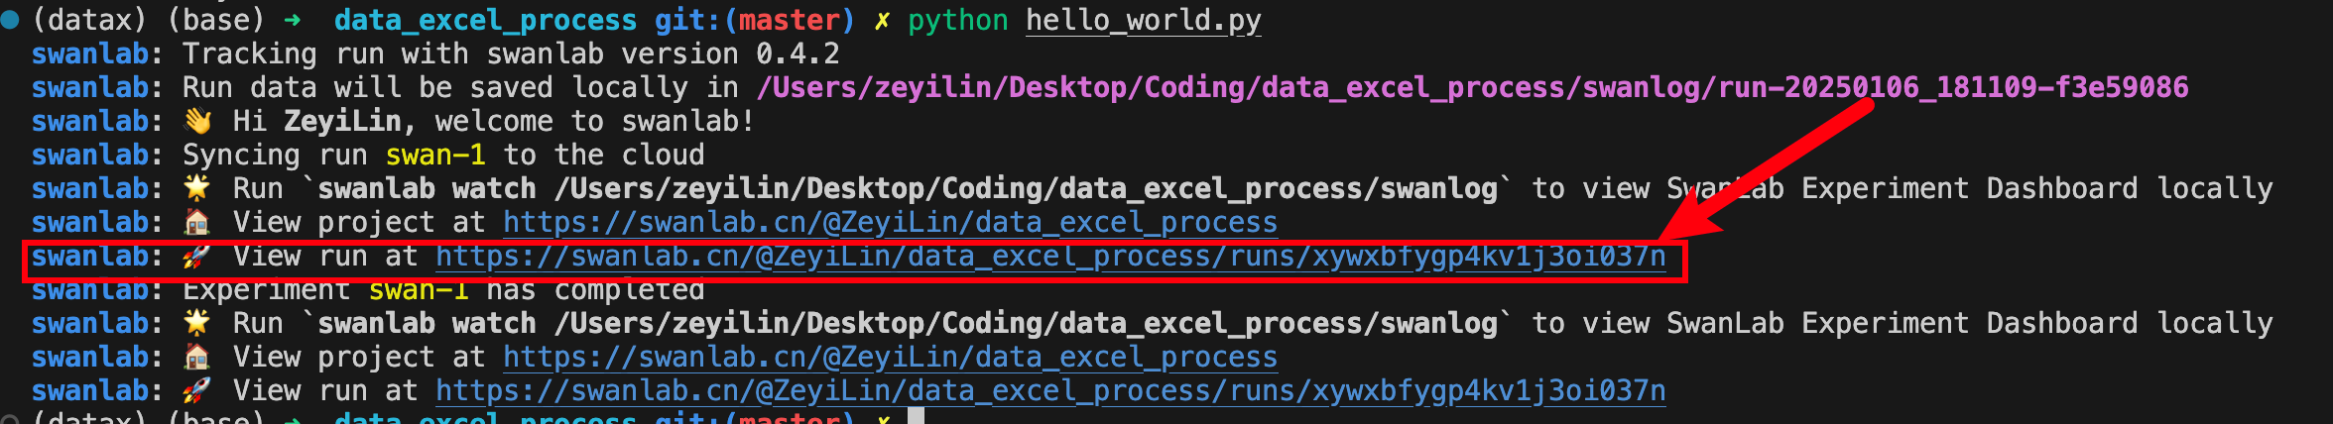The height and width of the screenshot is (424, 2333).
Task: Open the final View run at link on the bottom row
Action: 1050,390
